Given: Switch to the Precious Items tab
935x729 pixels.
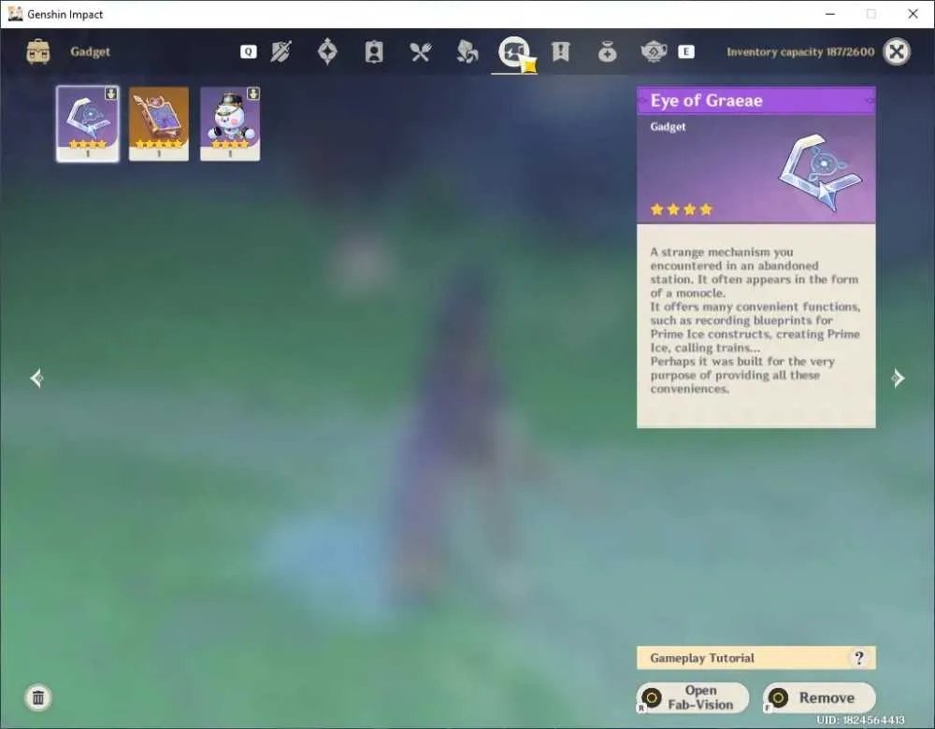Looking at the screenshot, I should coord(607,52).
